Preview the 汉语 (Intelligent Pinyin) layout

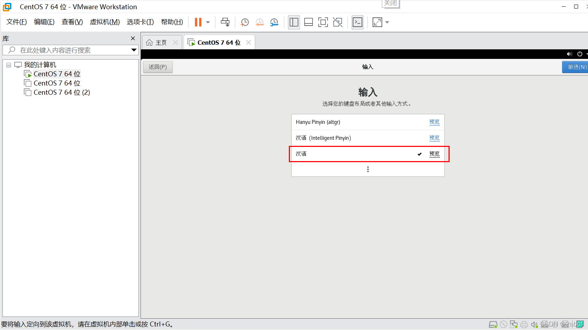(434, 138)
